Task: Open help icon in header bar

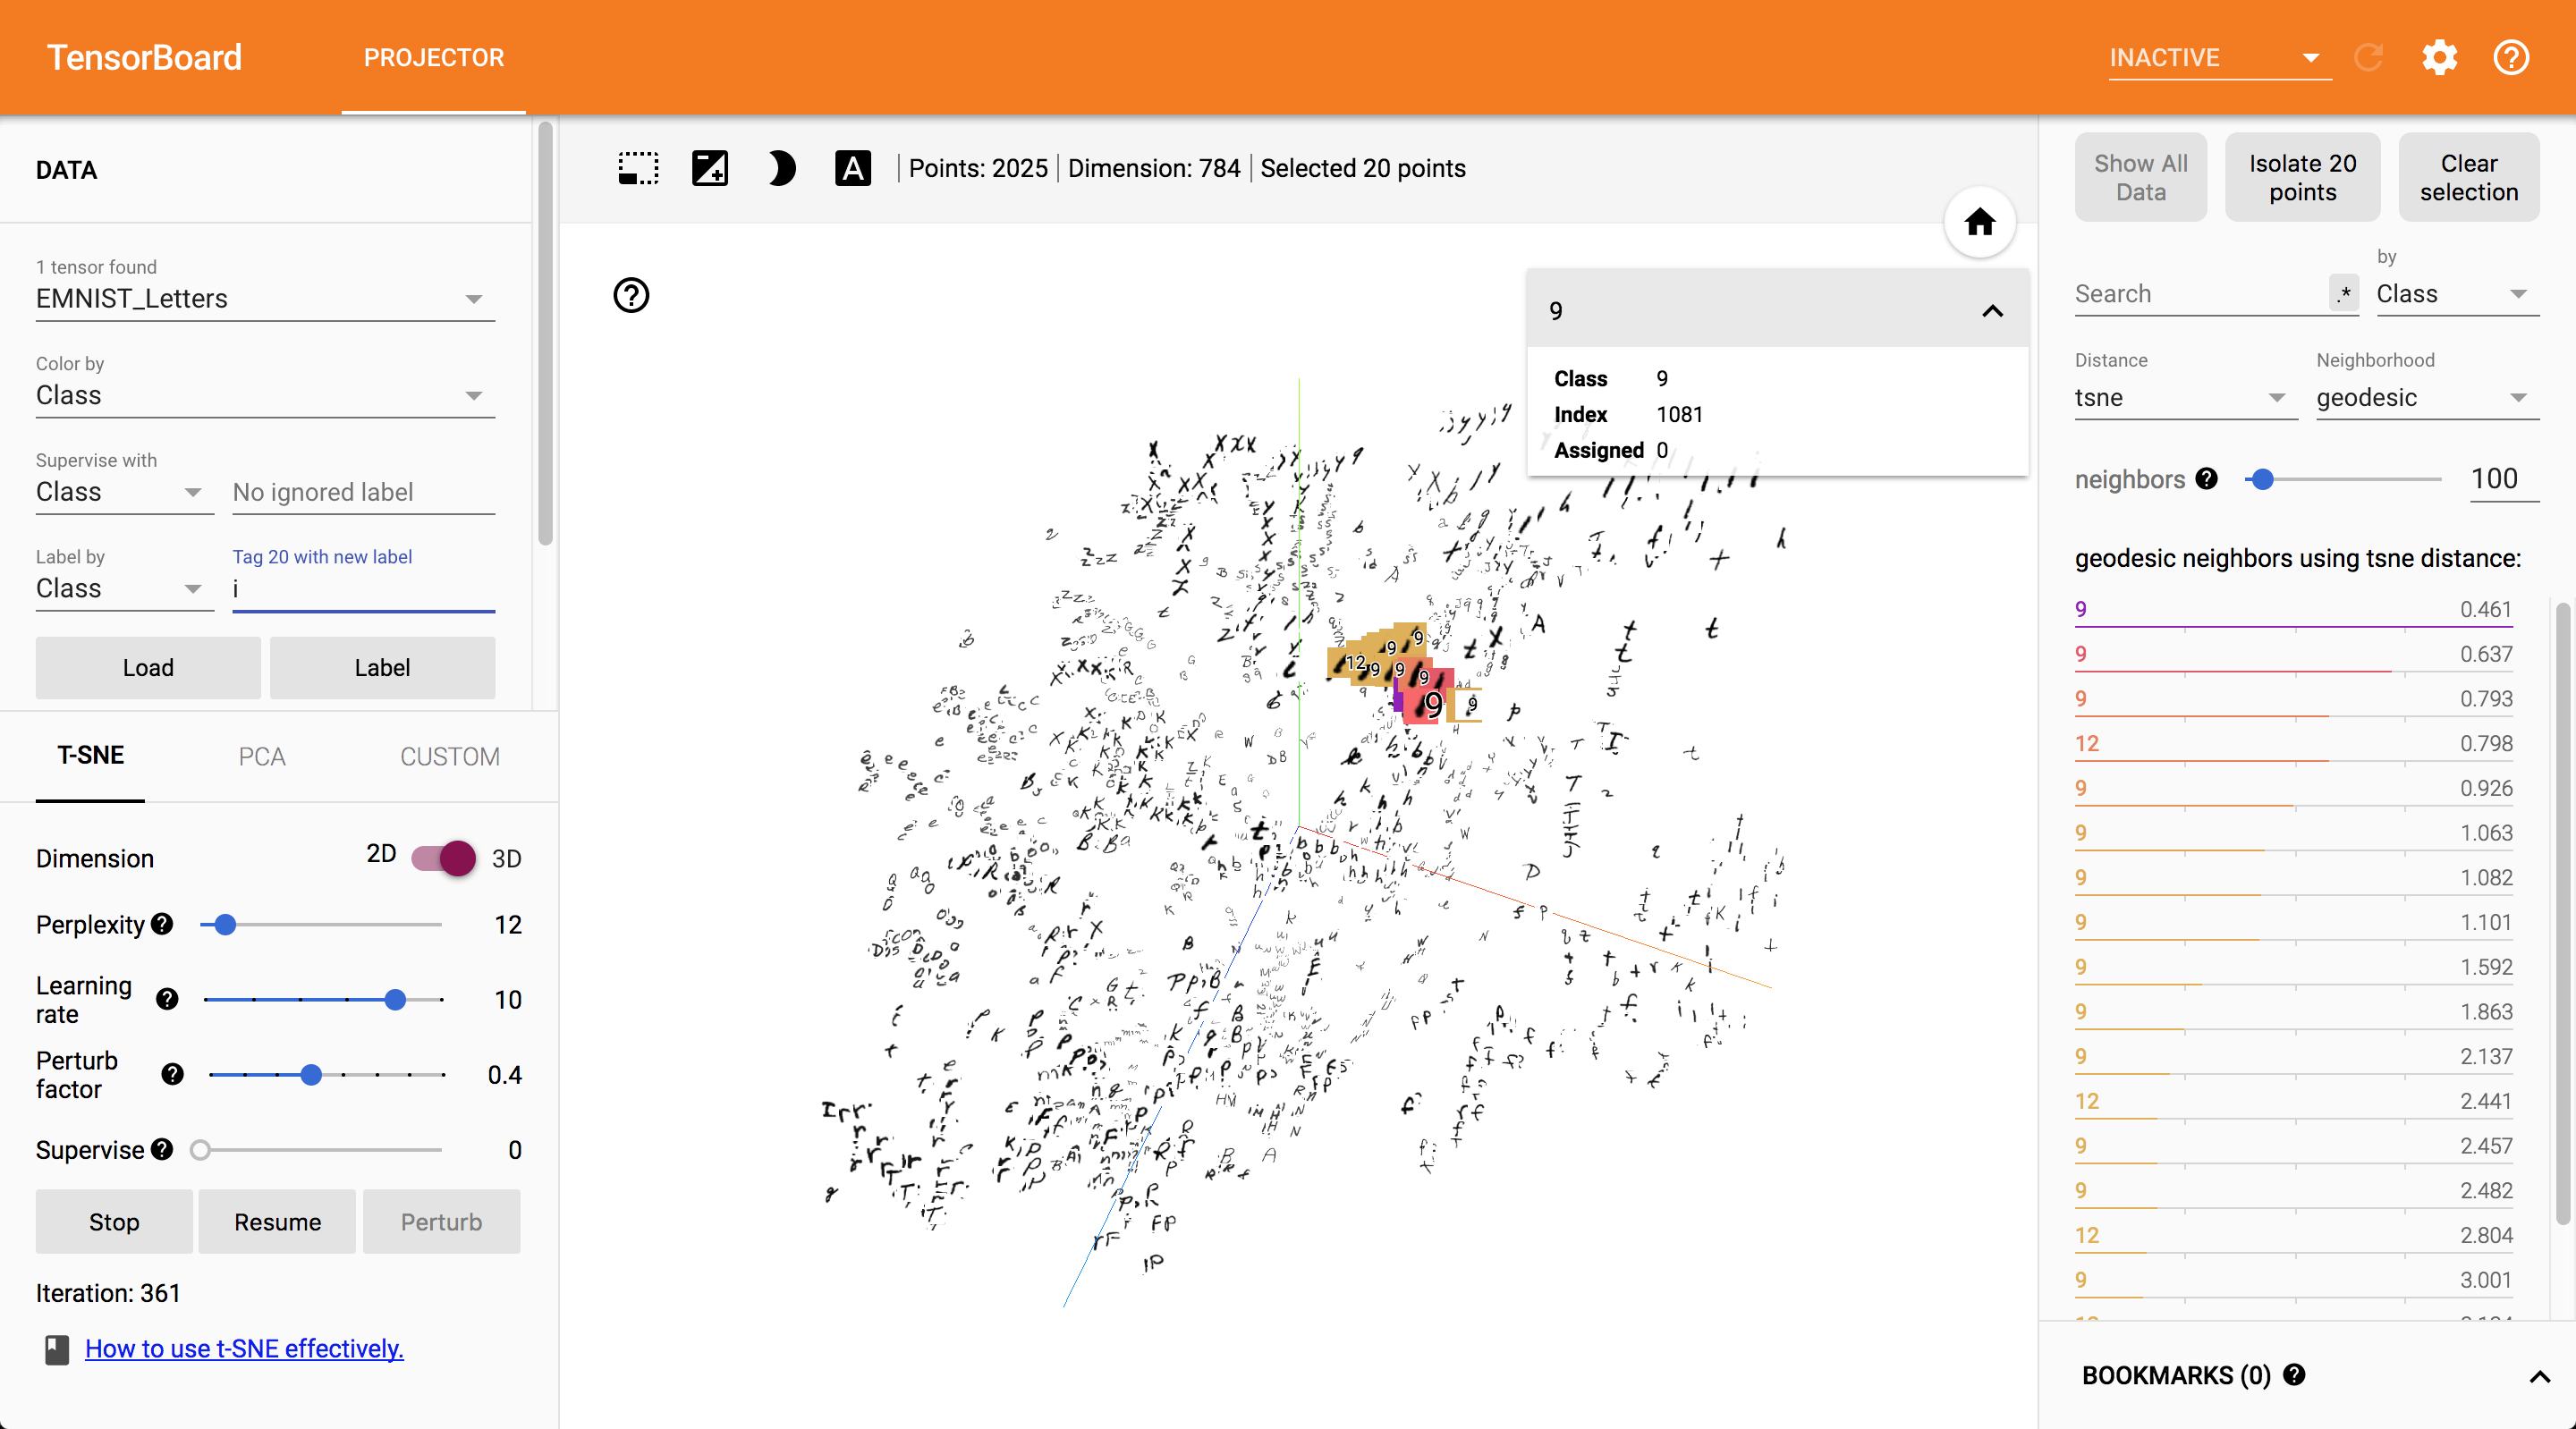Action: [x=2510, y=58]
